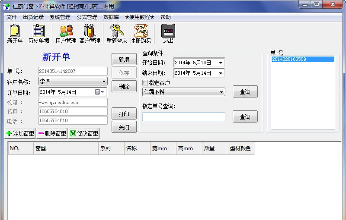This screenshot has width=346, height=220.
Task: Open the 数据库 menu
Action: (111, 17)
